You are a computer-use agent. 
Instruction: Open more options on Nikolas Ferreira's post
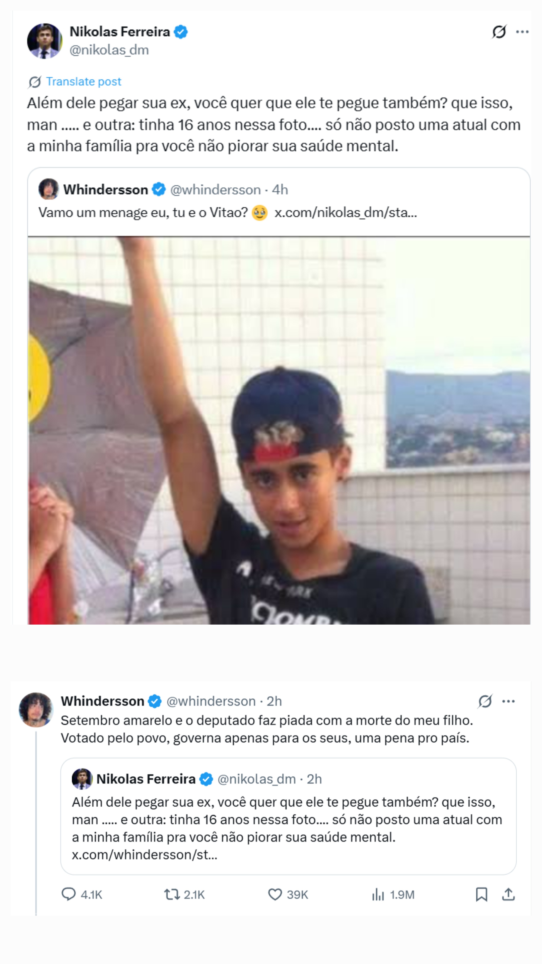[x=522, y=32]
